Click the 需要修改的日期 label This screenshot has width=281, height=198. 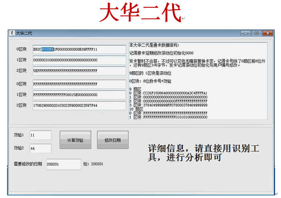28,164
